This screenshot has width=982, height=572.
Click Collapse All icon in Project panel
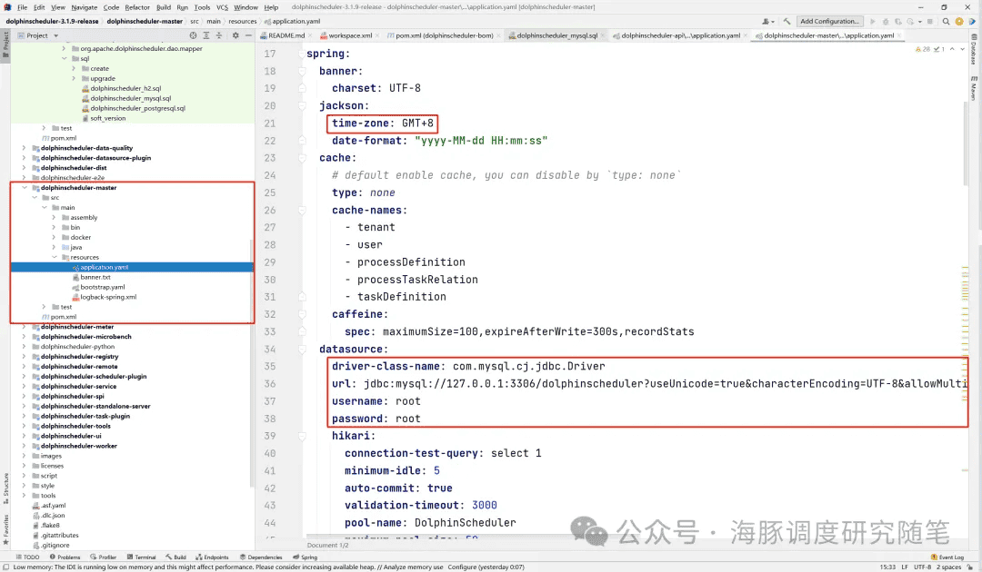click(217, 35)
